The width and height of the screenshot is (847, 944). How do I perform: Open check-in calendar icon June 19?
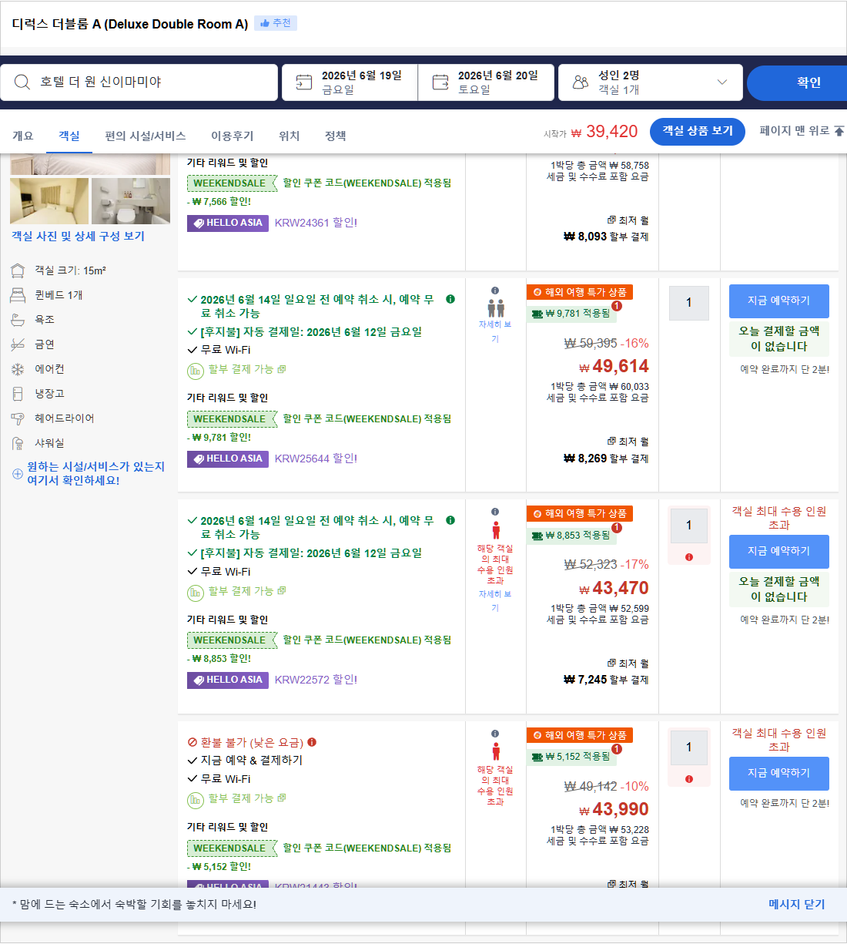(x=304, y=82)
